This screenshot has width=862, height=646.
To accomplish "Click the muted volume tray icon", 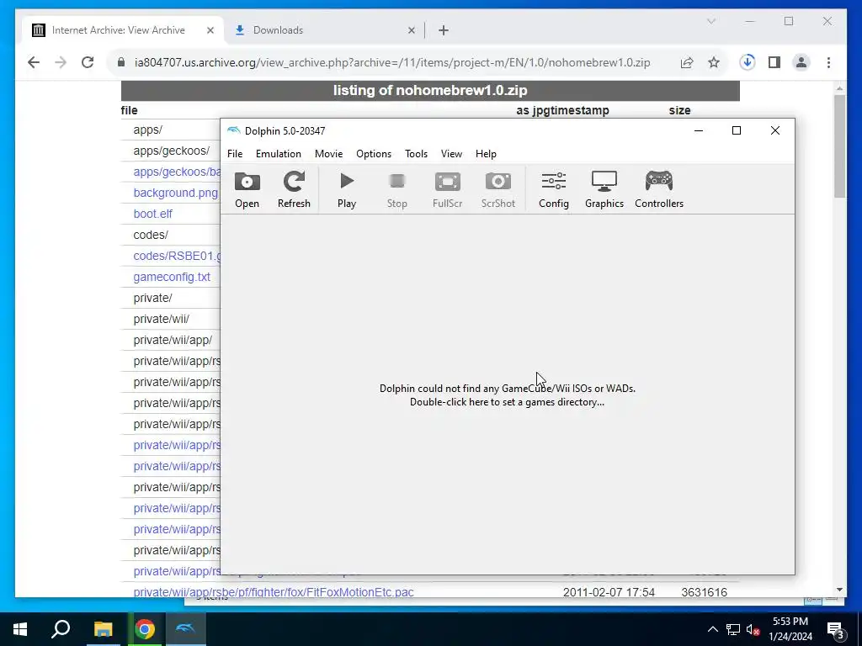I will click(x=753, y=629).
